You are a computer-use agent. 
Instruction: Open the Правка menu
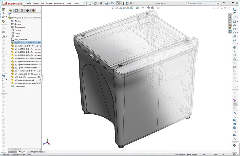click(36, 3)
